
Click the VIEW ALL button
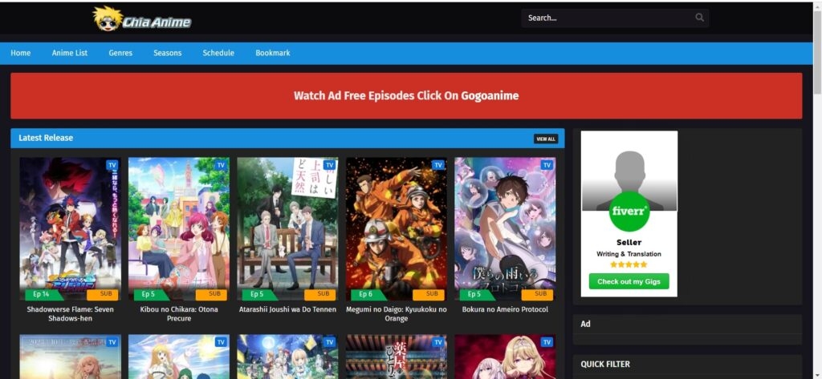546,139
